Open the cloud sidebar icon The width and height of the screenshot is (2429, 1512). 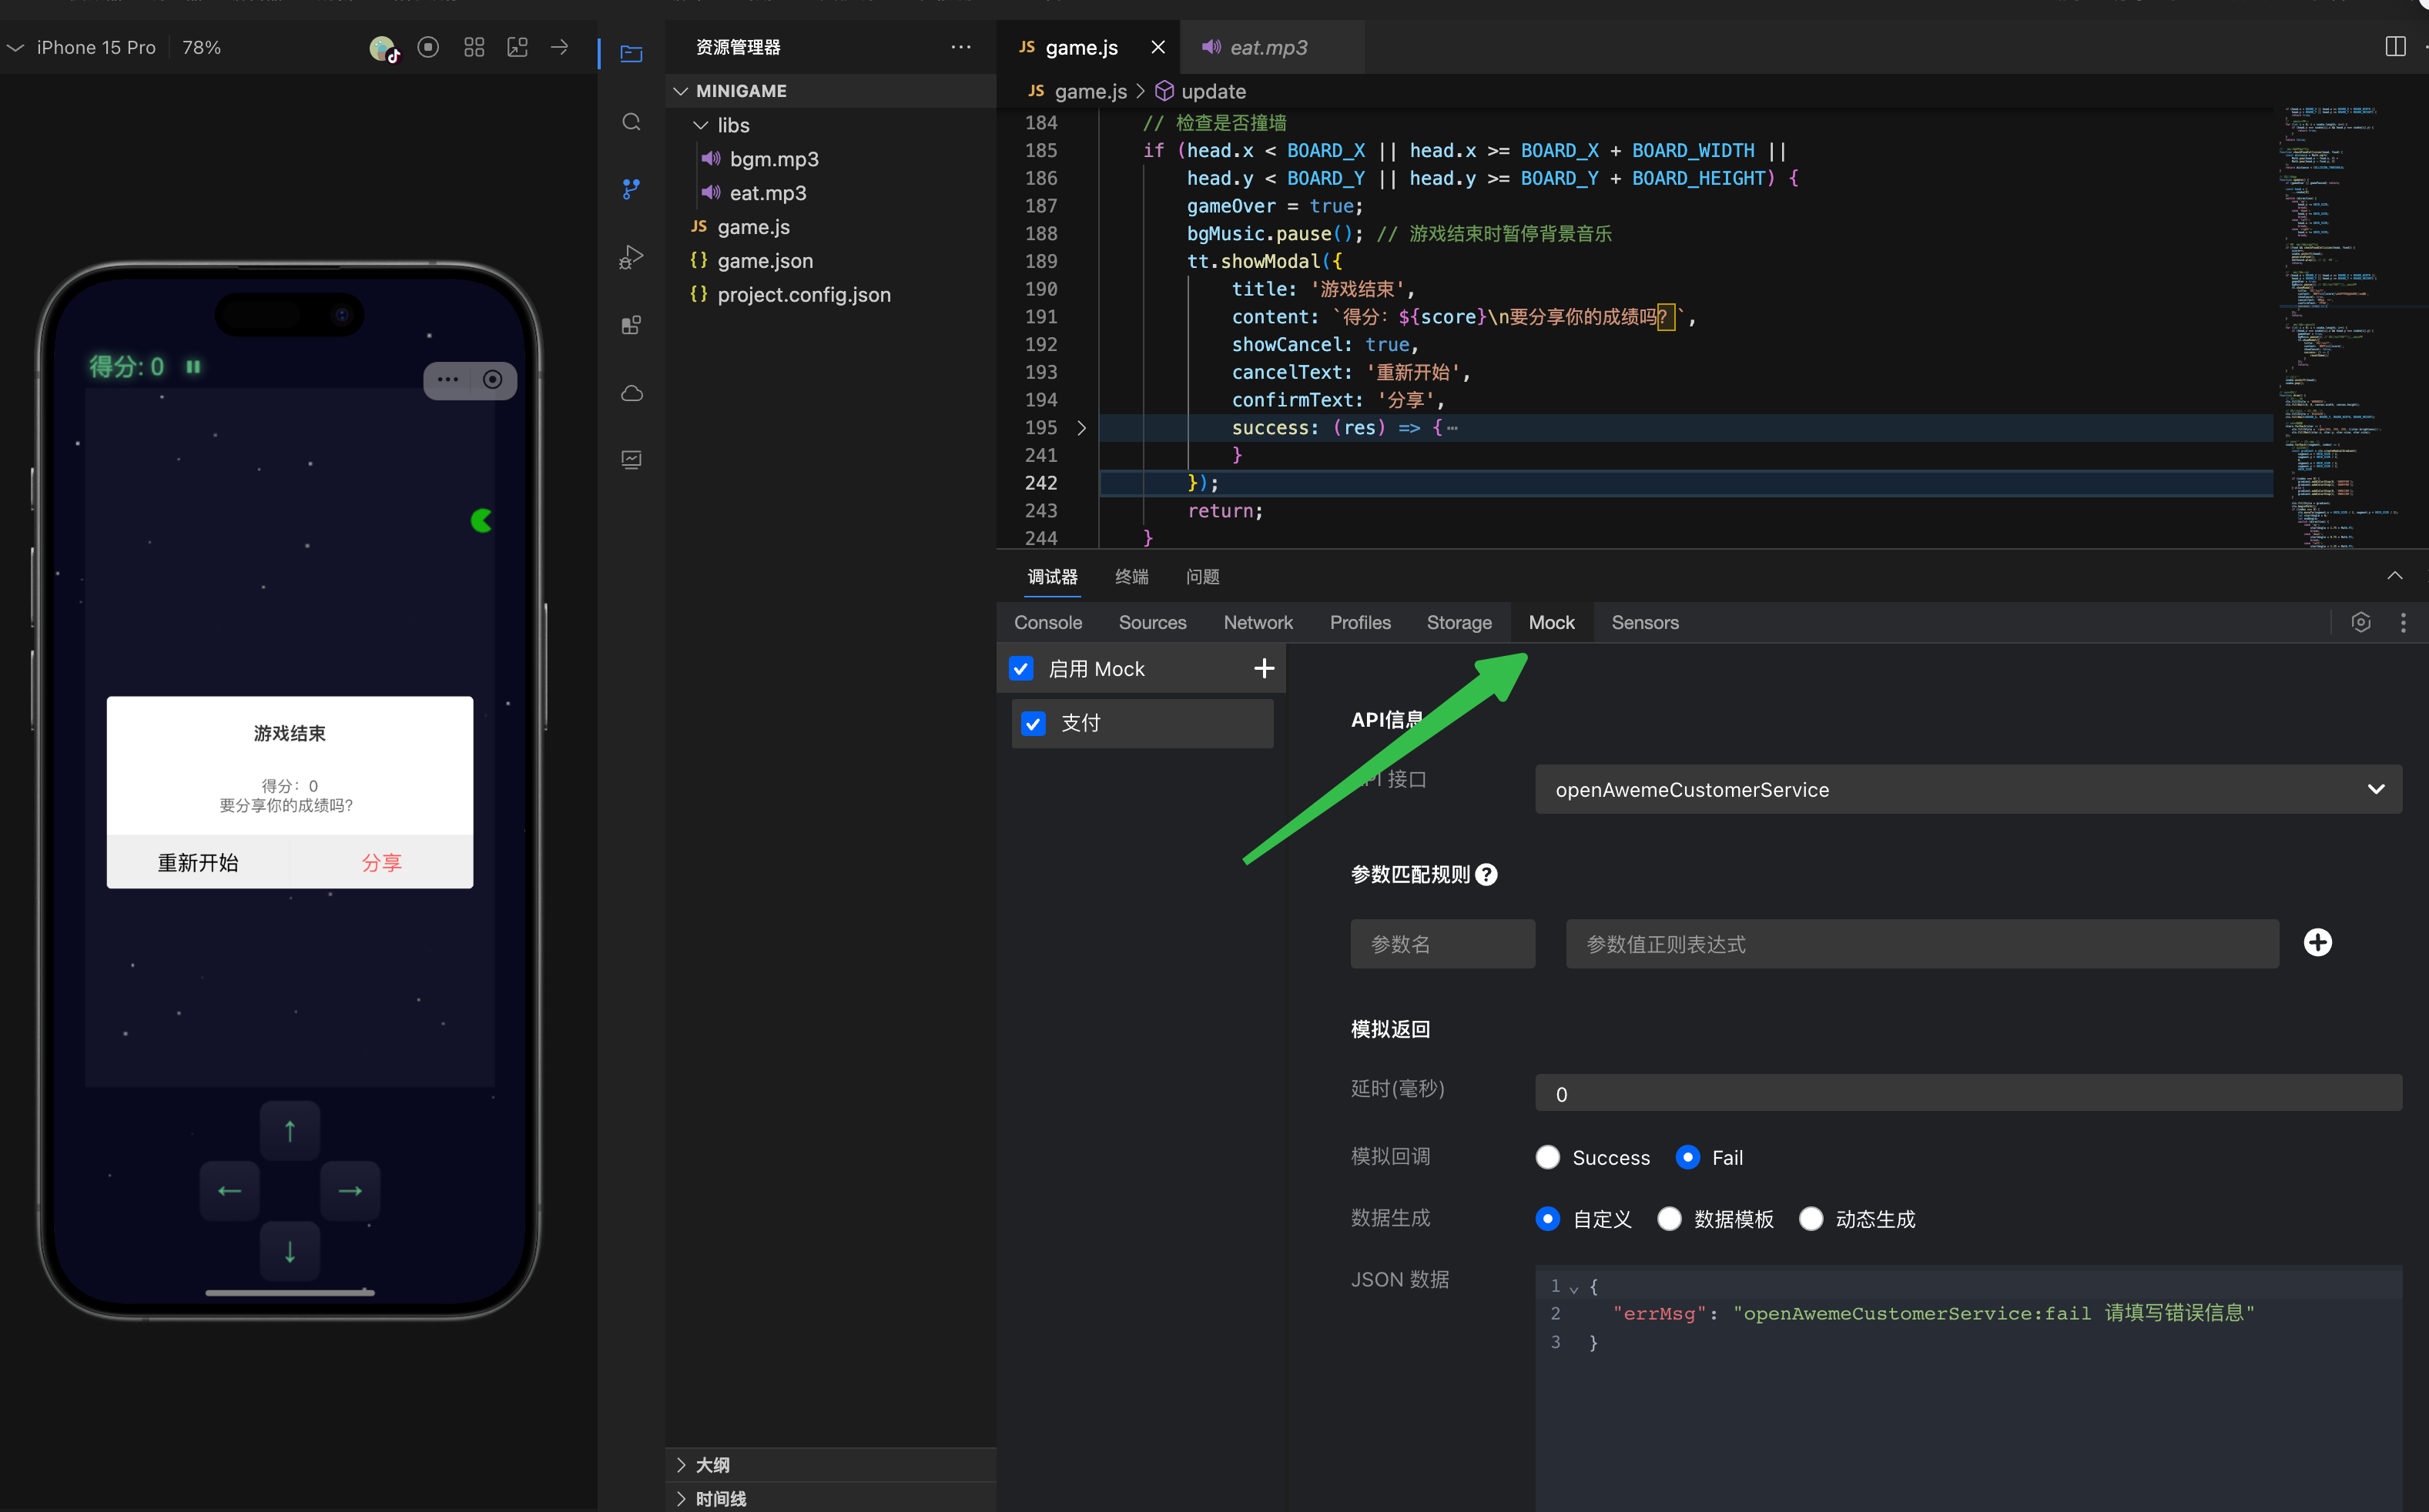632,393
